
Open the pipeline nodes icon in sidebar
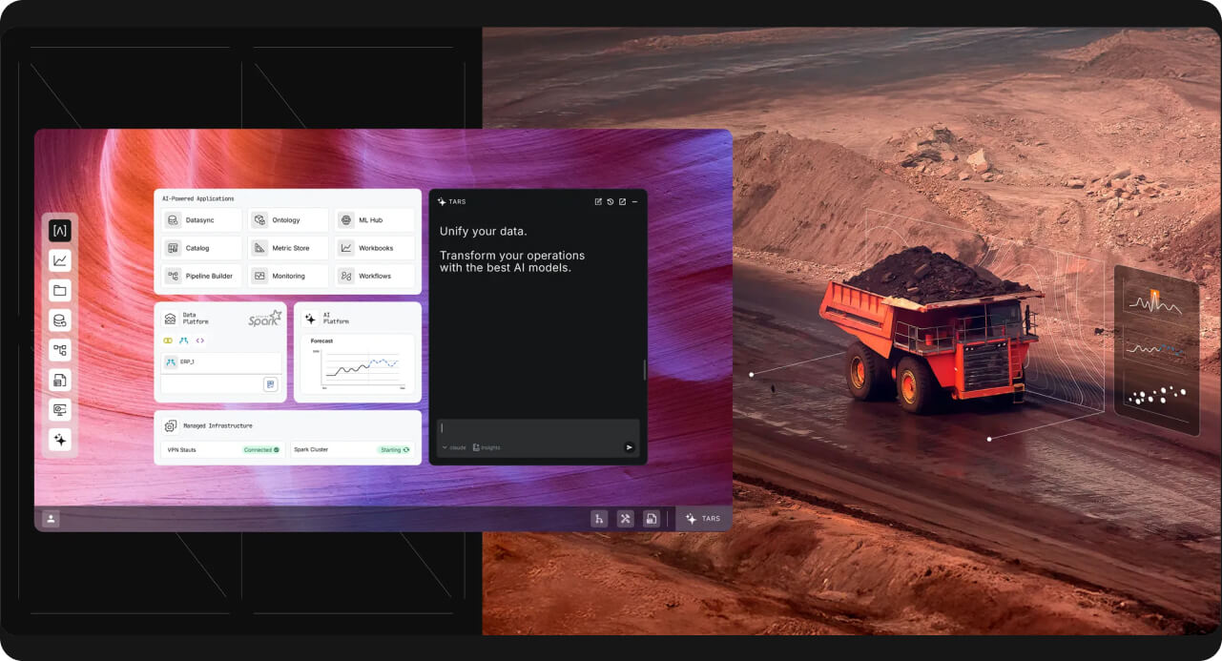(60, 350)
